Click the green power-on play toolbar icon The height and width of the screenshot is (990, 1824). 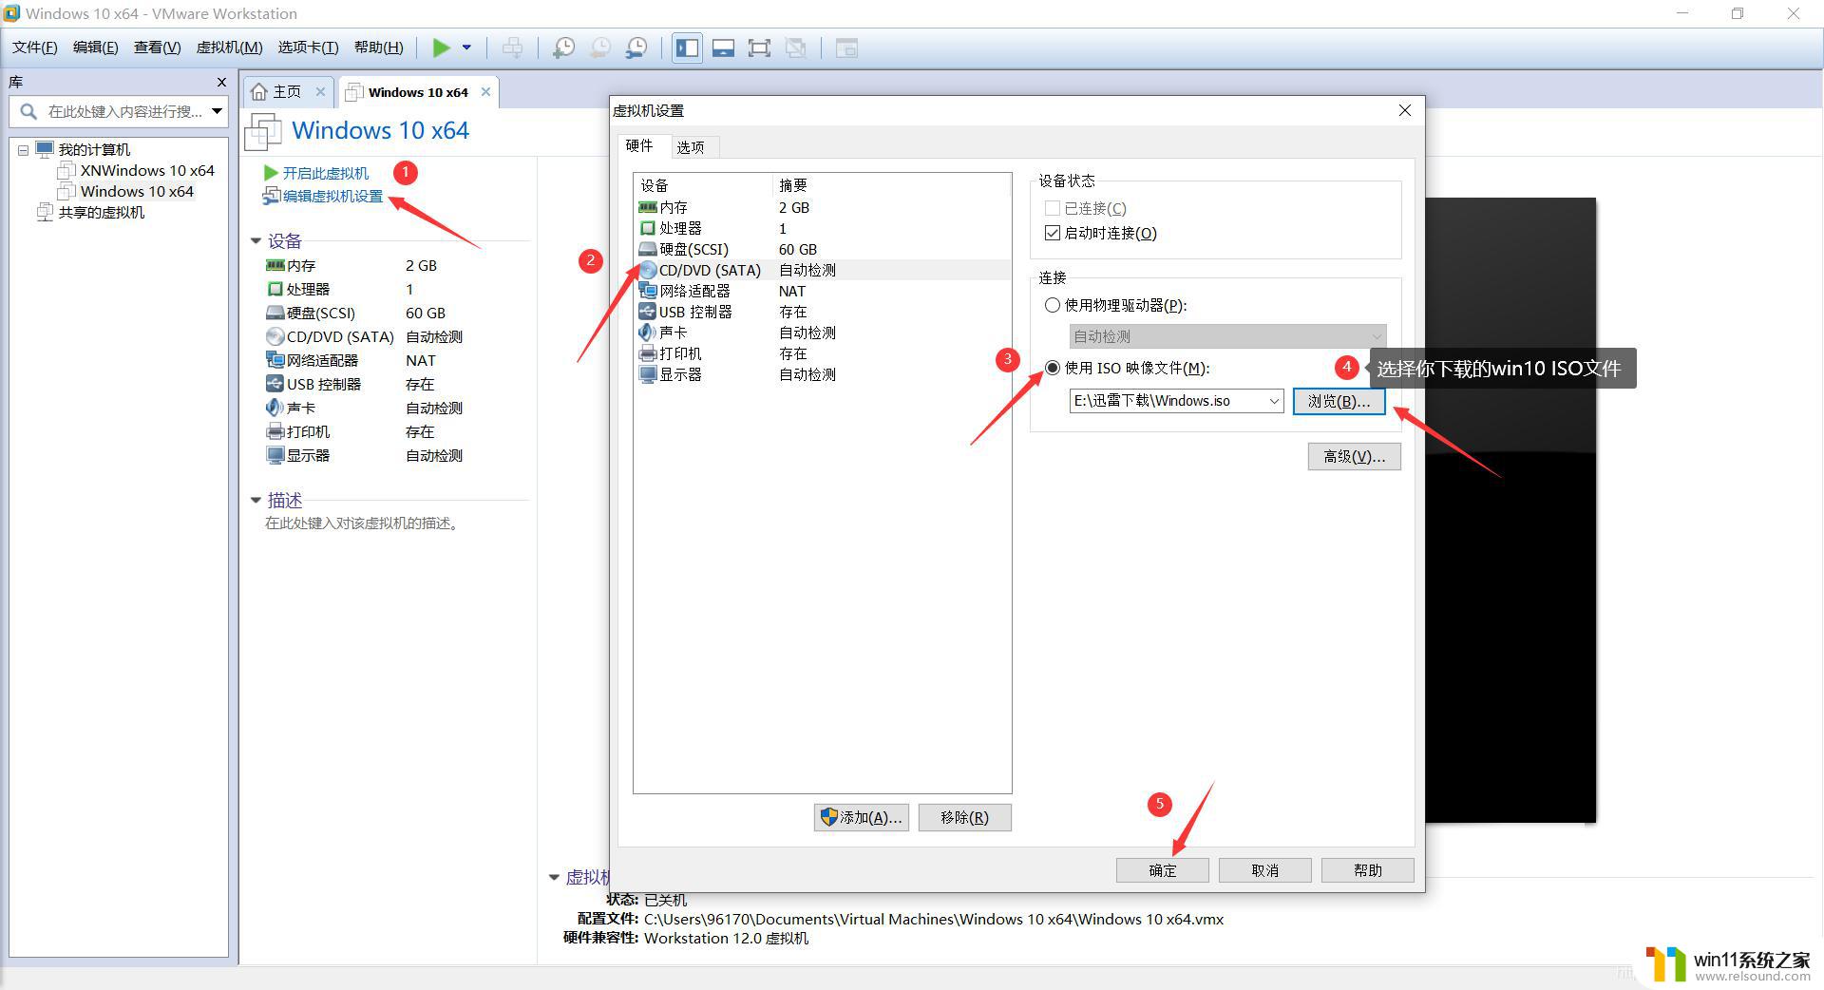pyautogui.click(x=441, y=48)
